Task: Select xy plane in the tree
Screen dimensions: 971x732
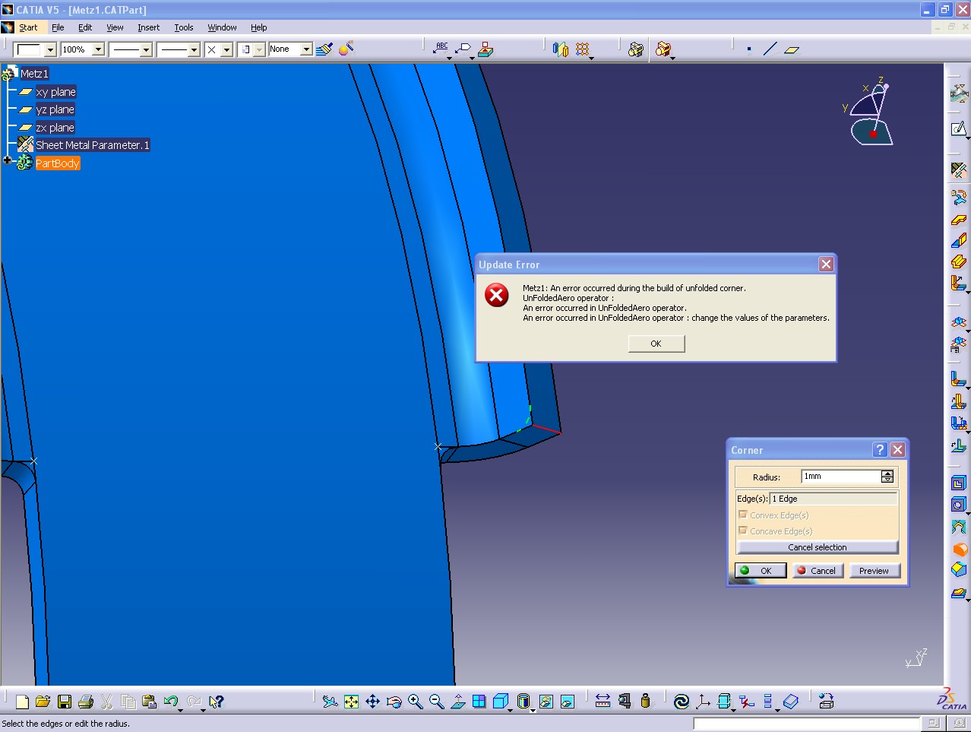Action: (x=55, y=92)
